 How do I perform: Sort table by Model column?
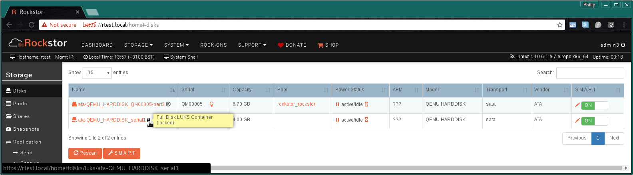coord(452,90)
